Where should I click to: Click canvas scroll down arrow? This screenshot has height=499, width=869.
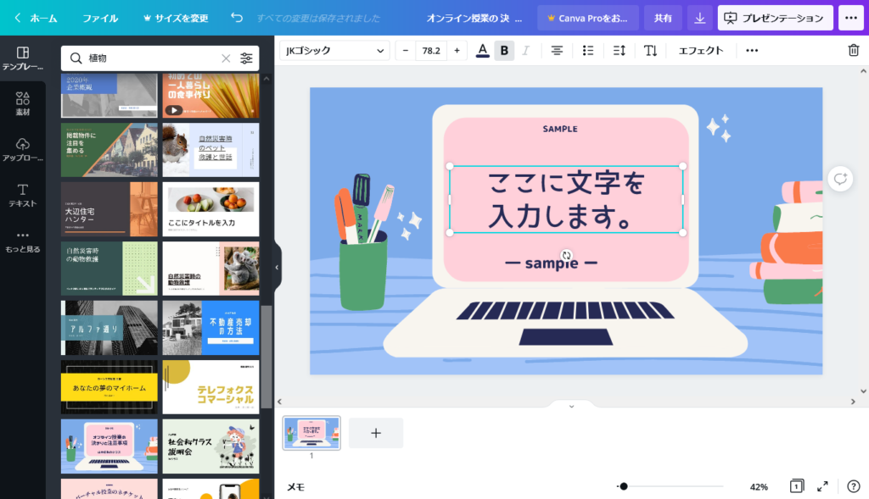[x=863, y=391]
